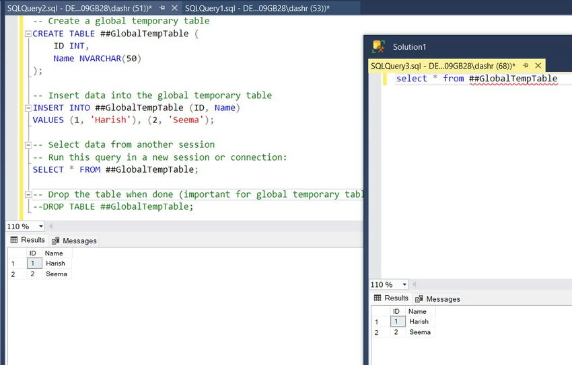This screenshot has width=572, height=365.
Task: Switch to the SQLQuery2.sql tab
Action: click(x=79, y=8)
